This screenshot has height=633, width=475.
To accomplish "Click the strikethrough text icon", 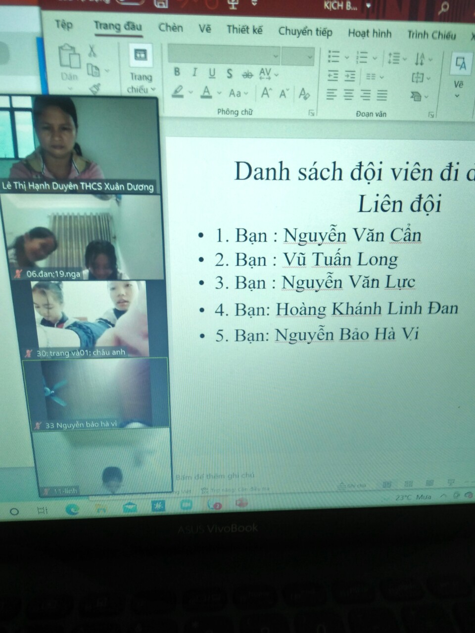I will pos(247,75).
